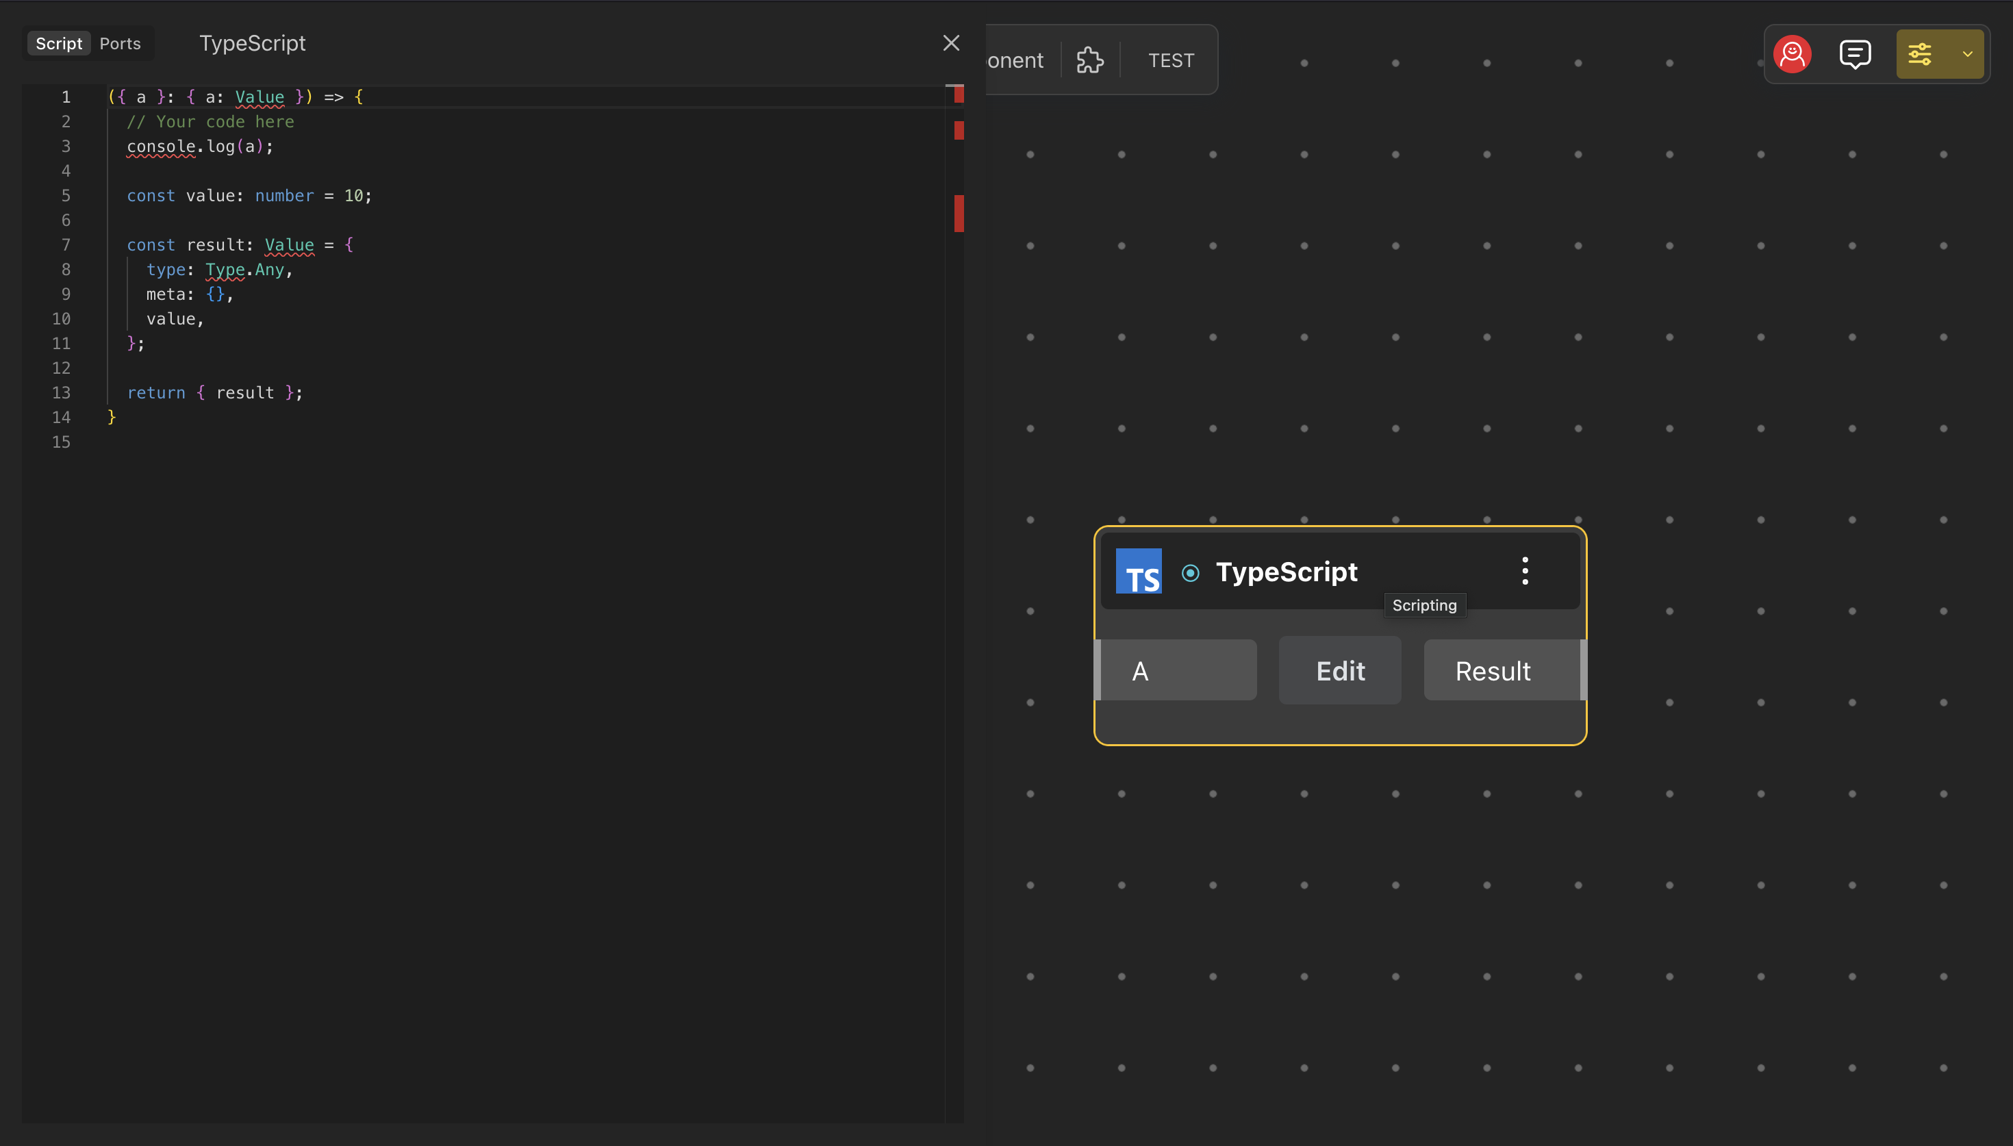Click the 'const result: Value = {' line
Image resolution: width=2013 pixels, height=1146 pixels.
(240, 245)
